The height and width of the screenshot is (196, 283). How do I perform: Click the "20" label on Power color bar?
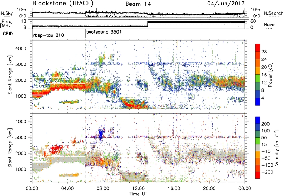coord(264,67)
